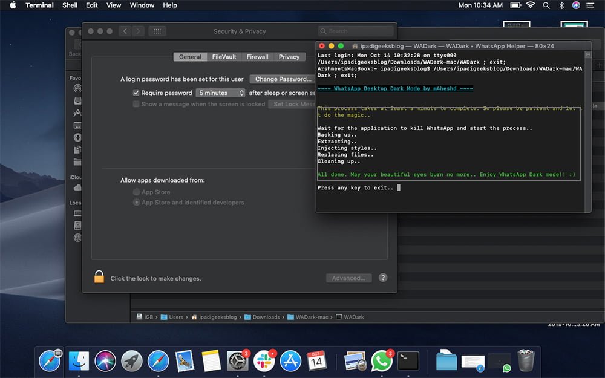Image resolution: width=605 pixels, height=378 pixels.
Task: Open Calendar showing Oct 14 in dock
Action: point(316,362)
